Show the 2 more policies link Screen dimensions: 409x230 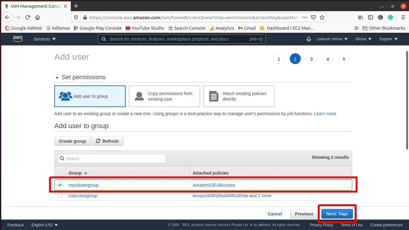[265, 196]
